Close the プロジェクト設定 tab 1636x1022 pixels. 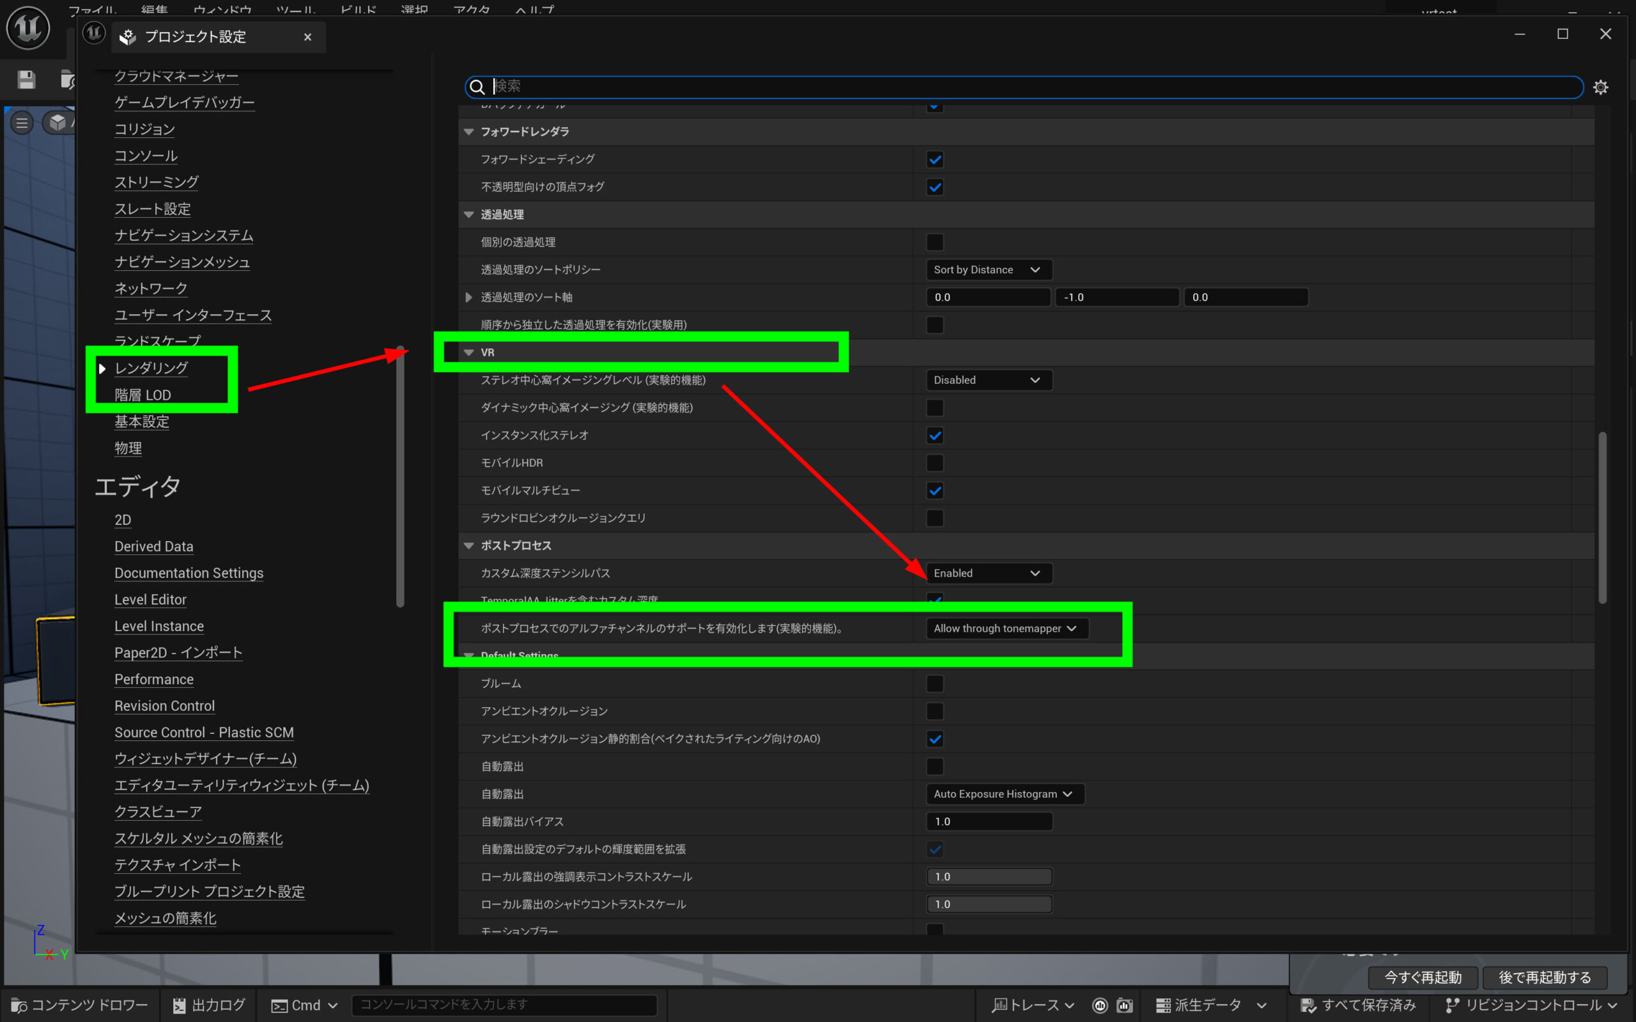coord(307,37)
